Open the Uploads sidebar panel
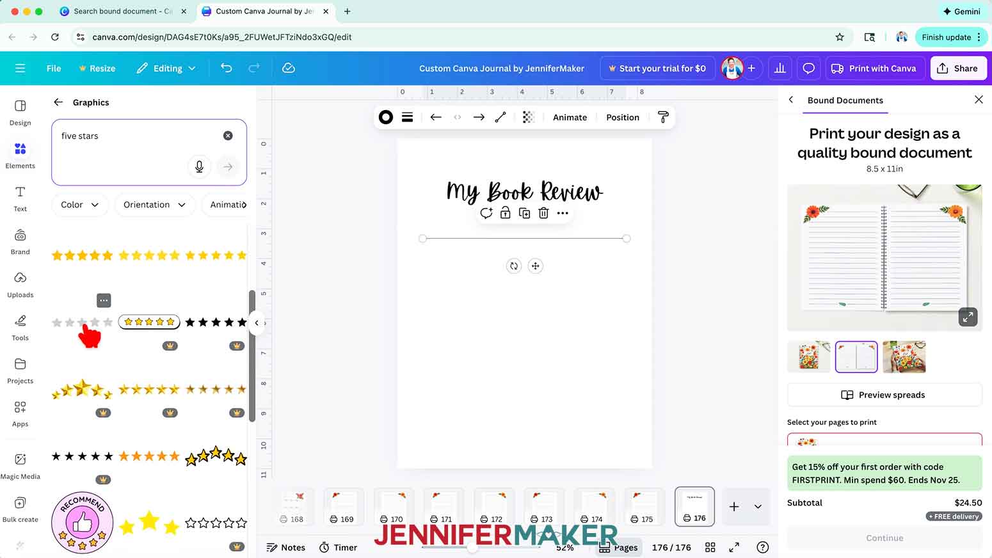 pyautogui.click(x=20, y=284)
